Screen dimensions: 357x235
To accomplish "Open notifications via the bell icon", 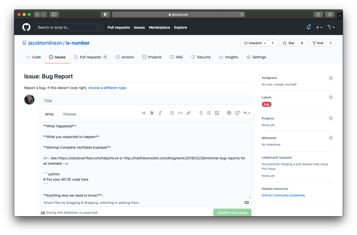I will coord(308,27).
